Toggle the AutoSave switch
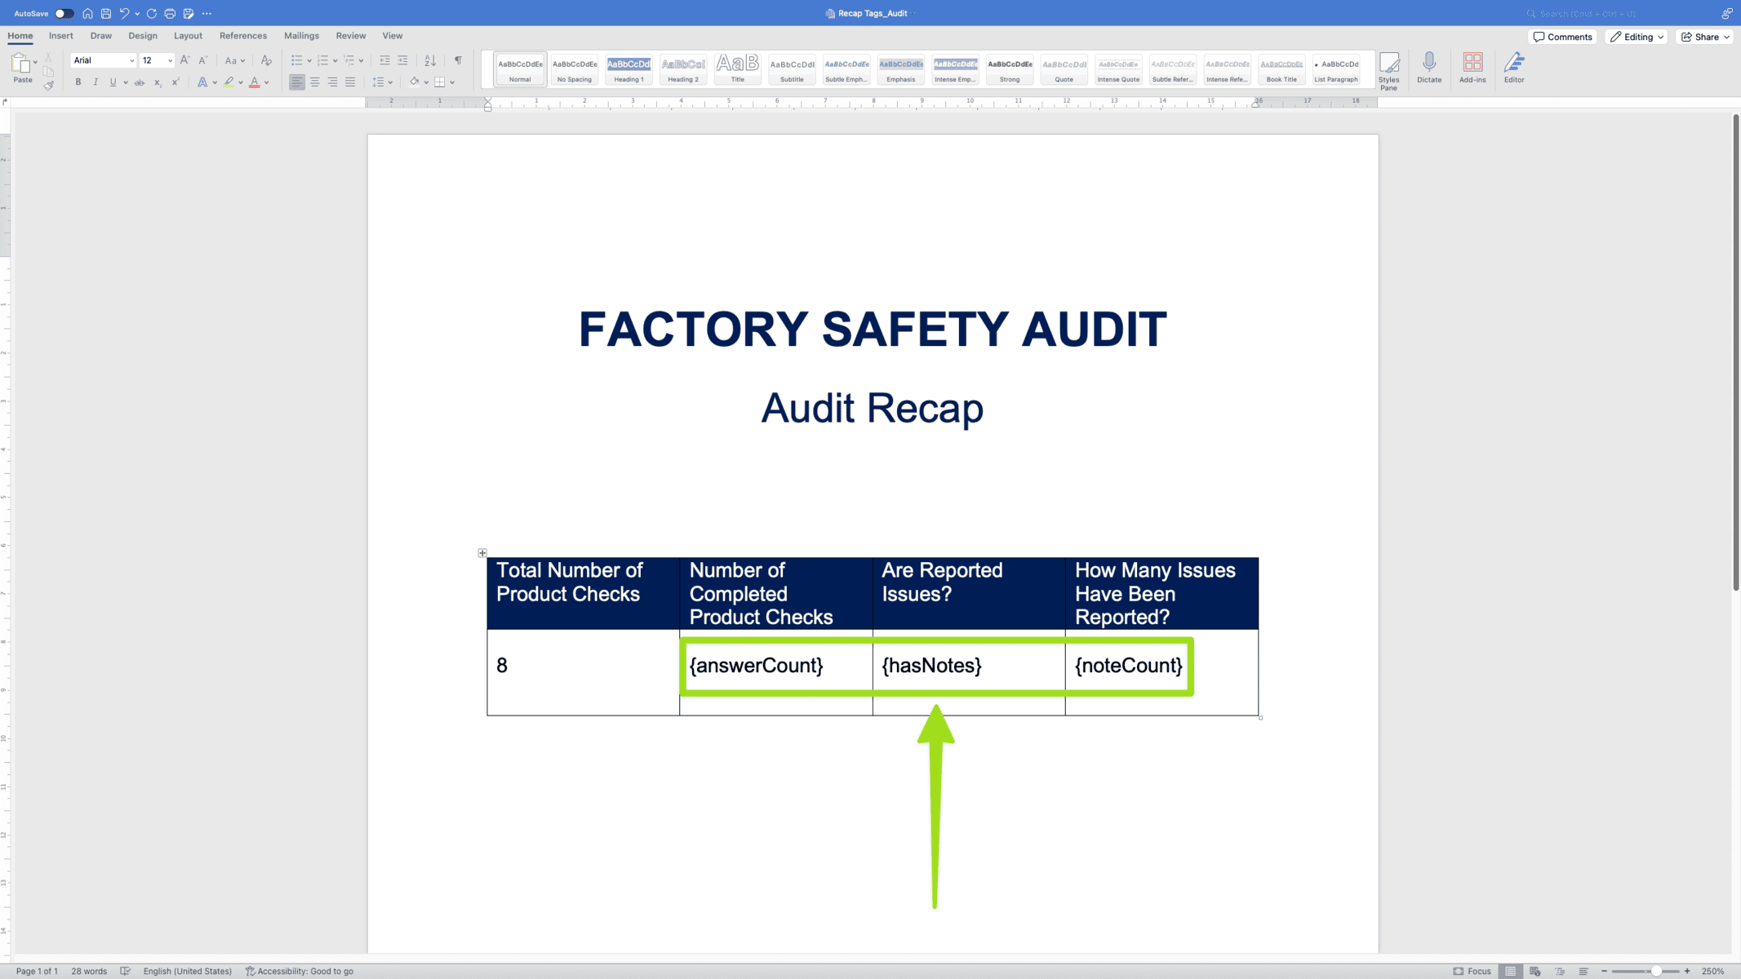1741x979 pixels. pos(64,13)
